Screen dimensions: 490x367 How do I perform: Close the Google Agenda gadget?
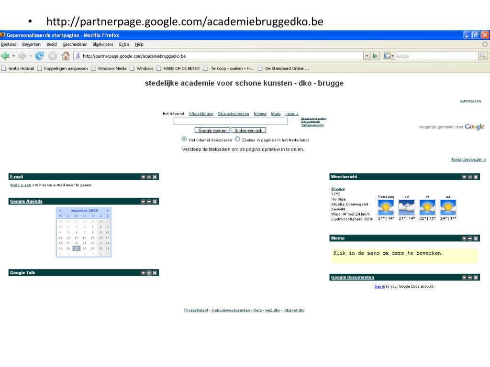tap(155, 202)
